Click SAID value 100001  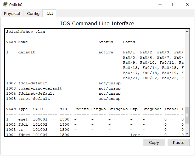point(40,119)
